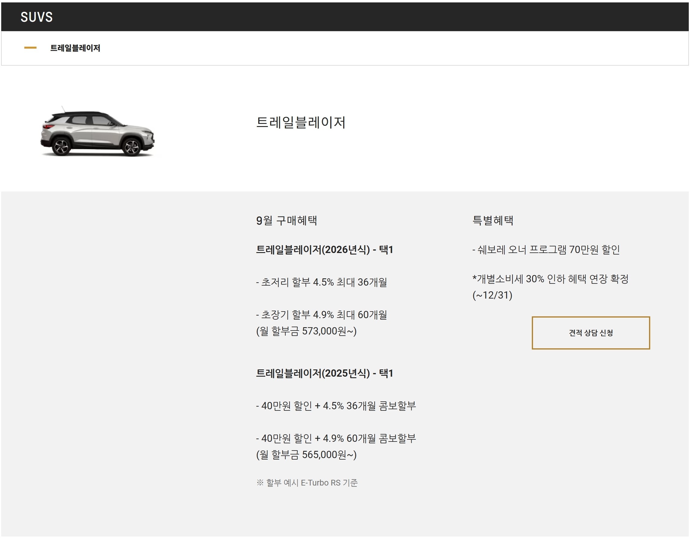This screenshot has height=538, width=690.
Task: Click the 초장기 할부 4.9% 60개월 line
Action: click(321, 315)
